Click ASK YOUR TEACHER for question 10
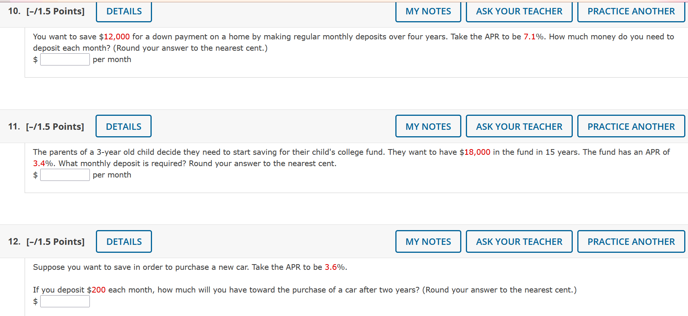Image resolution: width=688 pixels, height=316 pixels. [519, 11]
